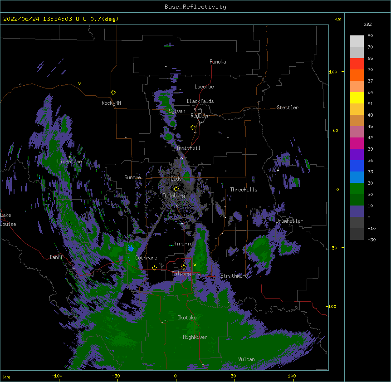Click the yellow radar site marker near Didsbury

176,189
